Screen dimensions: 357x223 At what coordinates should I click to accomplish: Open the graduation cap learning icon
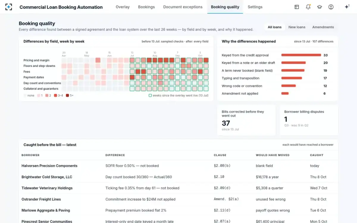pos(320,7)
